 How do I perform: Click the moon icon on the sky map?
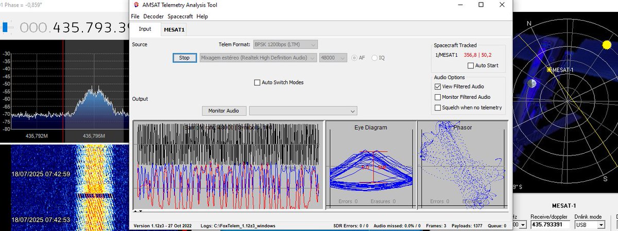pyautogui.click(x=533, y=83)
